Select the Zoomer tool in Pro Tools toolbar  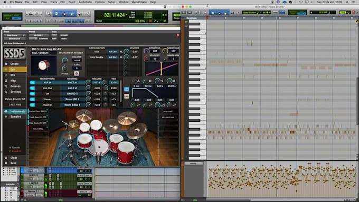pyautogui.click(x=49, y=14)
